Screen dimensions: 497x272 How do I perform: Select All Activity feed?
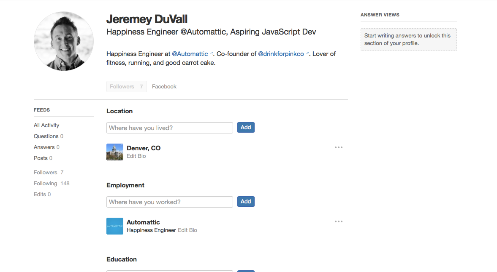tap(46, 125)
